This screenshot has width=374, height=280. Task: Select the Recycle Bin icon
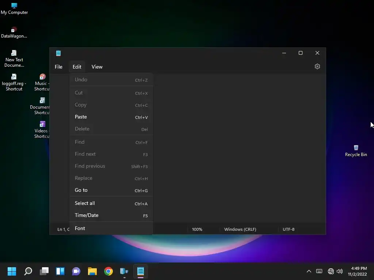point(356,151)
